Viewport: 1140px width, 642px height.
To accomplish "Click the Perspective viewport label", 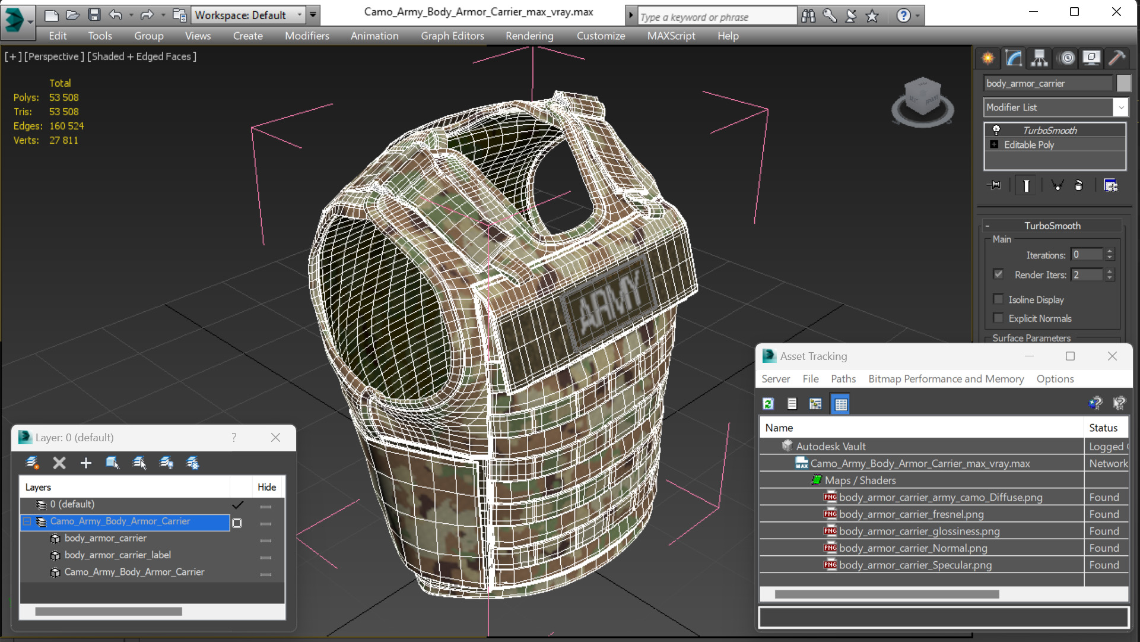I will (x=55, y=56).
